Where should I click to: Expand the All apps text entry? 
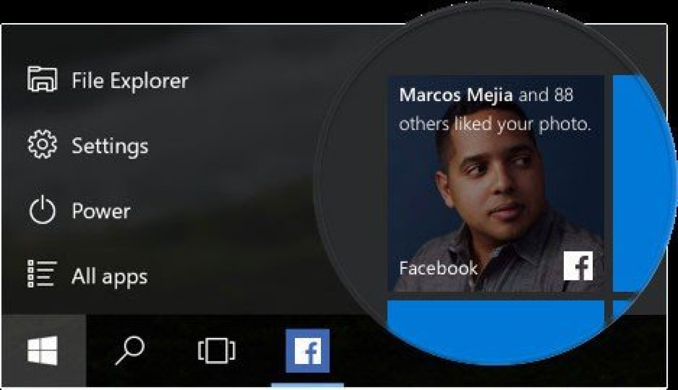pos(110,277)
